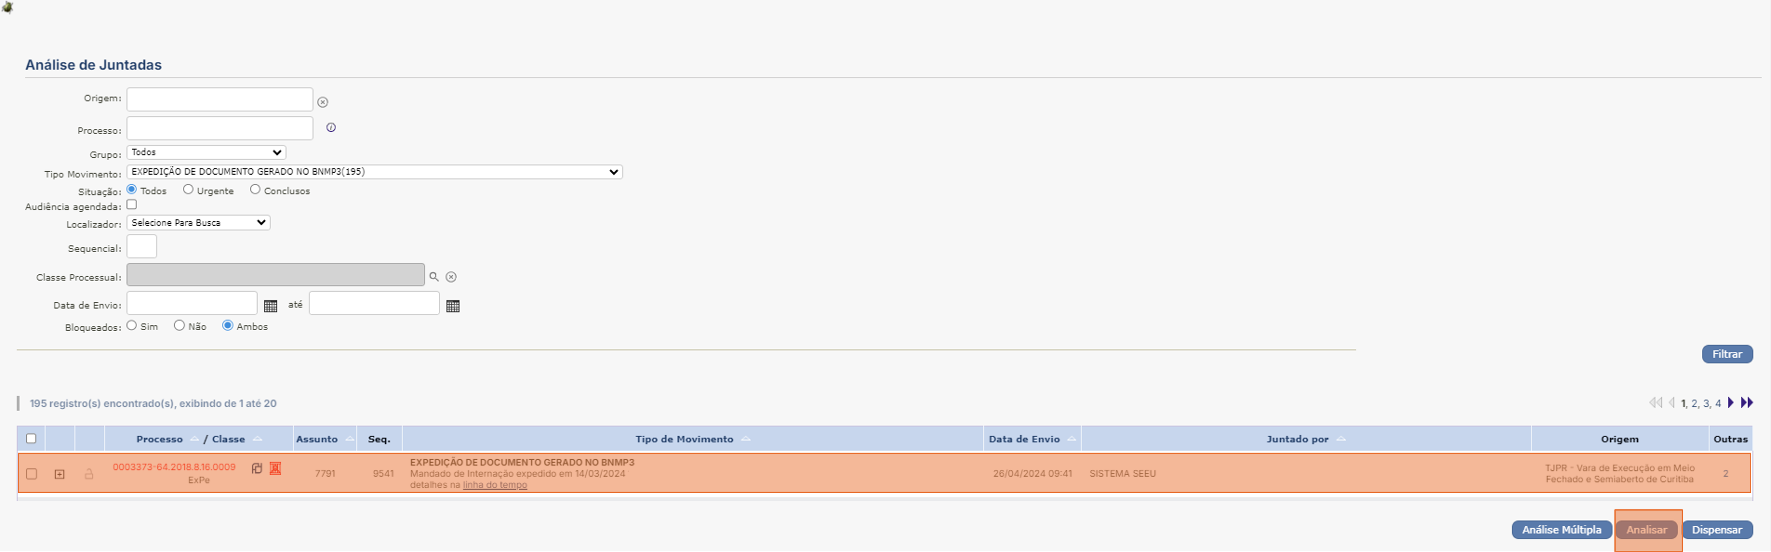Image resolution: width=1771 pixels, height=552 pixels.
Task: Jump to last results page double arrow
Action: [1747, 403]
